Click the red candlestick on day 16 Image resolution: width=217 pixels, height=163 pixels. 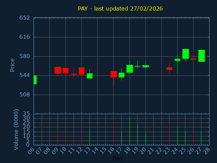coord(114,74)
